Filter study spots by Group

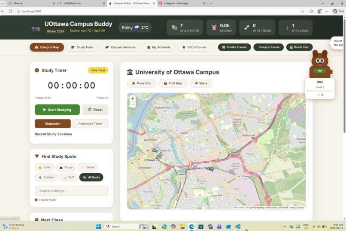click(x=66, y=167)
